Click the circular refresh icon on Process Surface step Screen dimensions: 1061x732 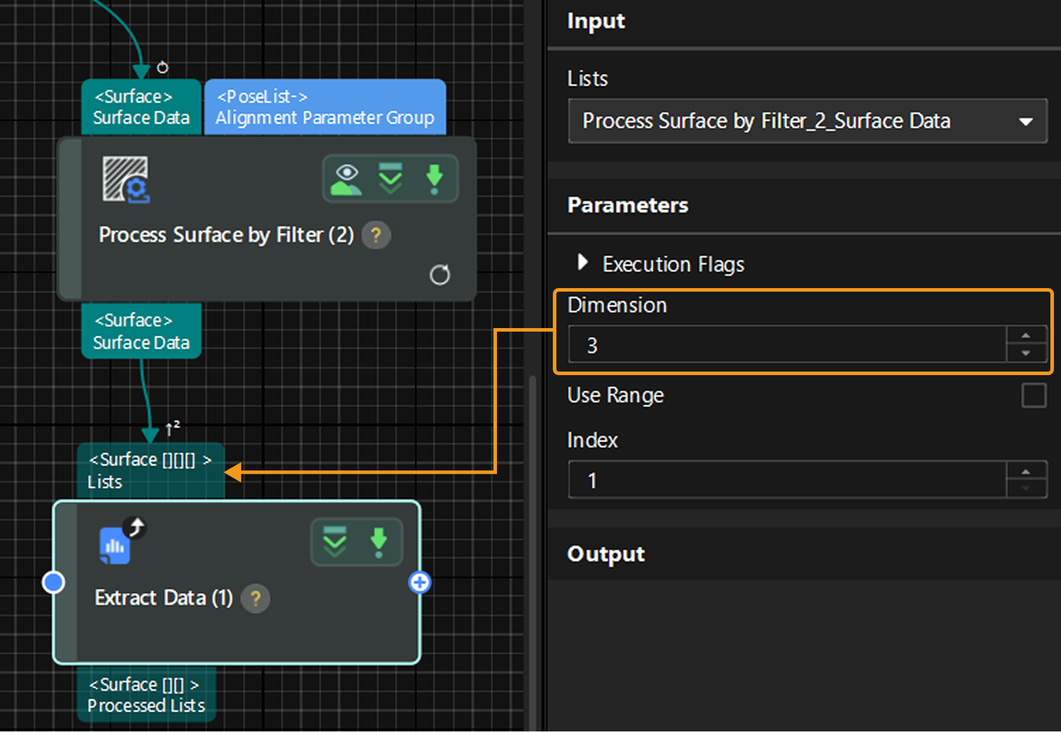439,275
